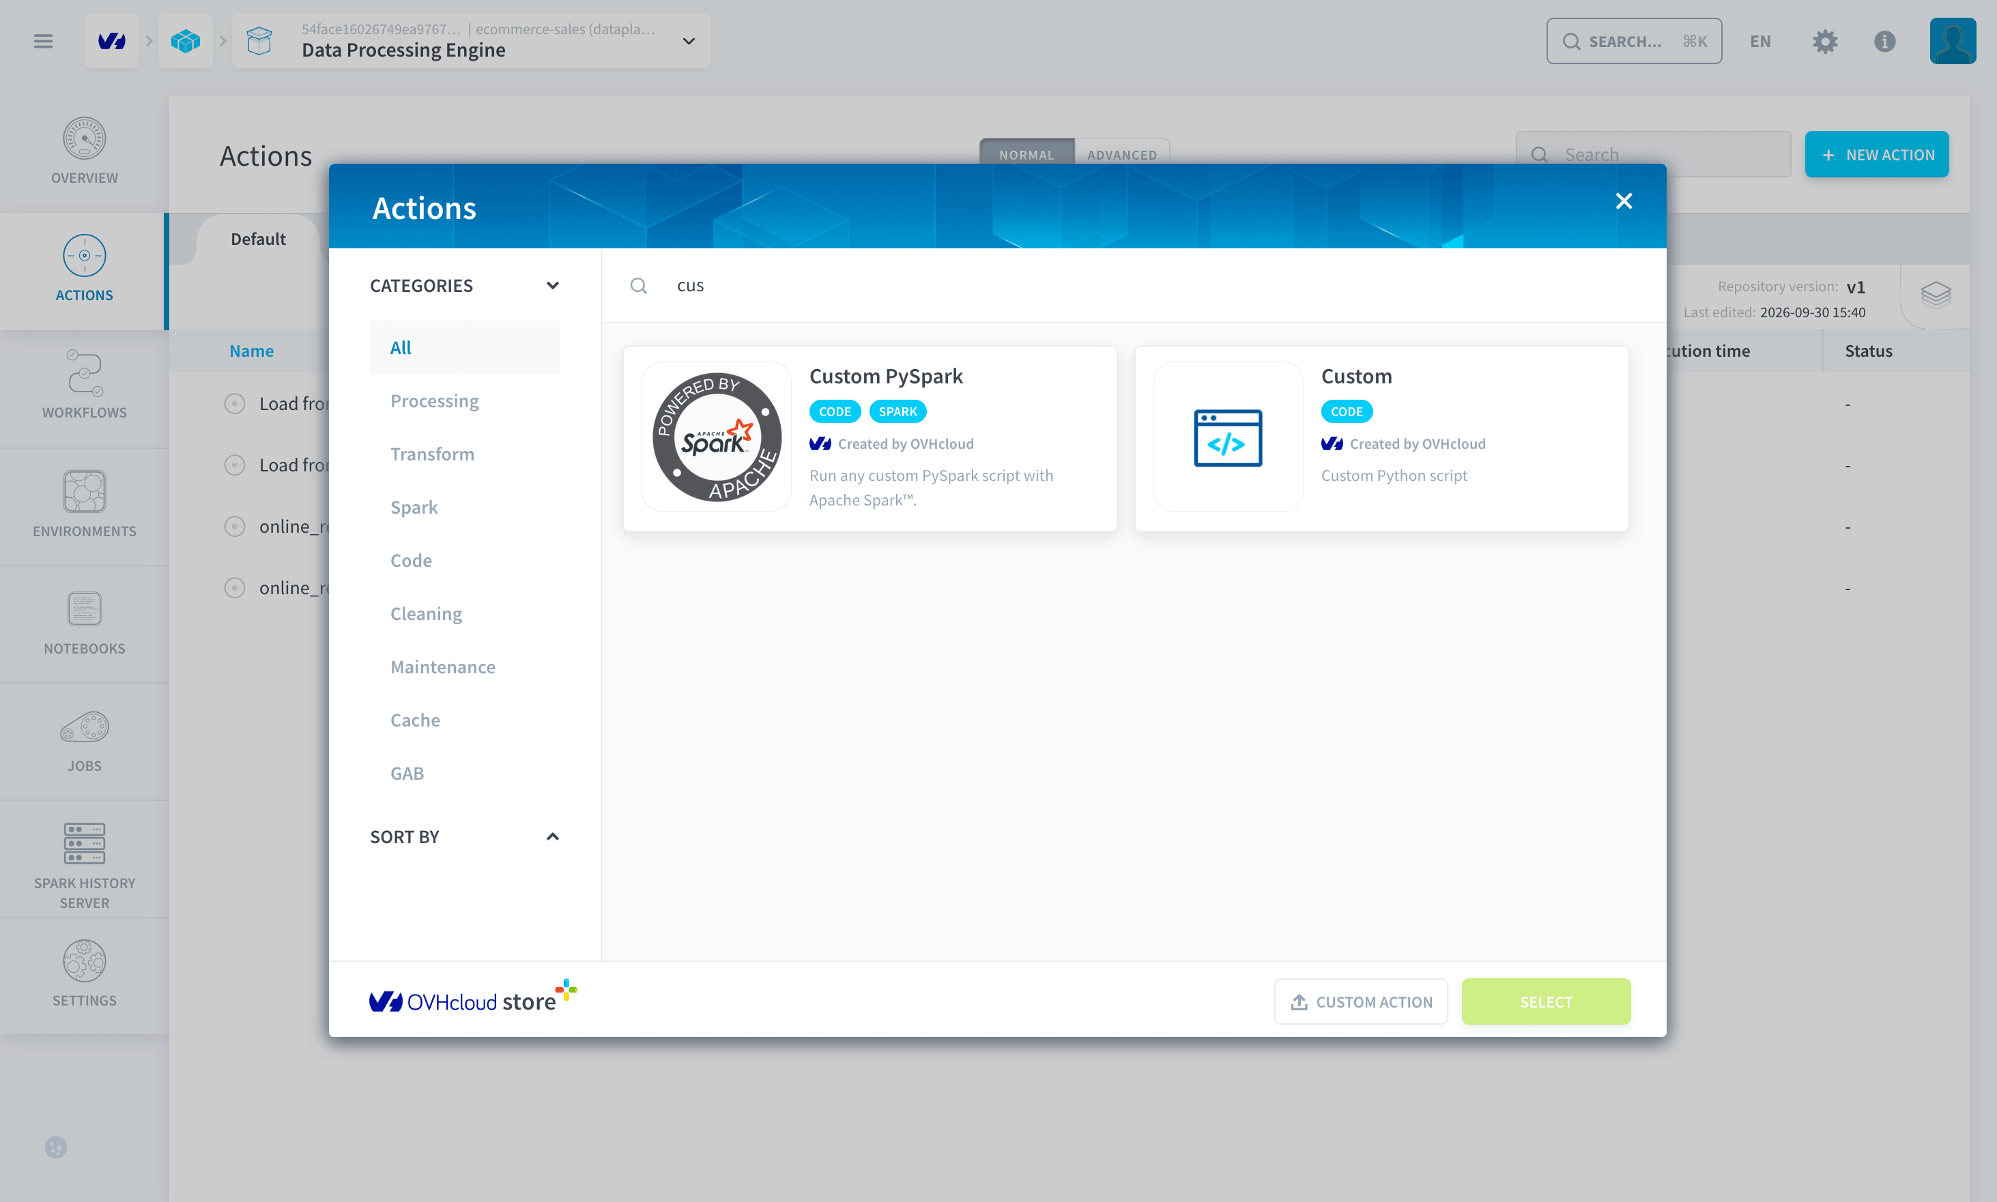Click the actions search field containing cus
The width and height of the screenshot is (1997, 1202).
coord(1134,285)
